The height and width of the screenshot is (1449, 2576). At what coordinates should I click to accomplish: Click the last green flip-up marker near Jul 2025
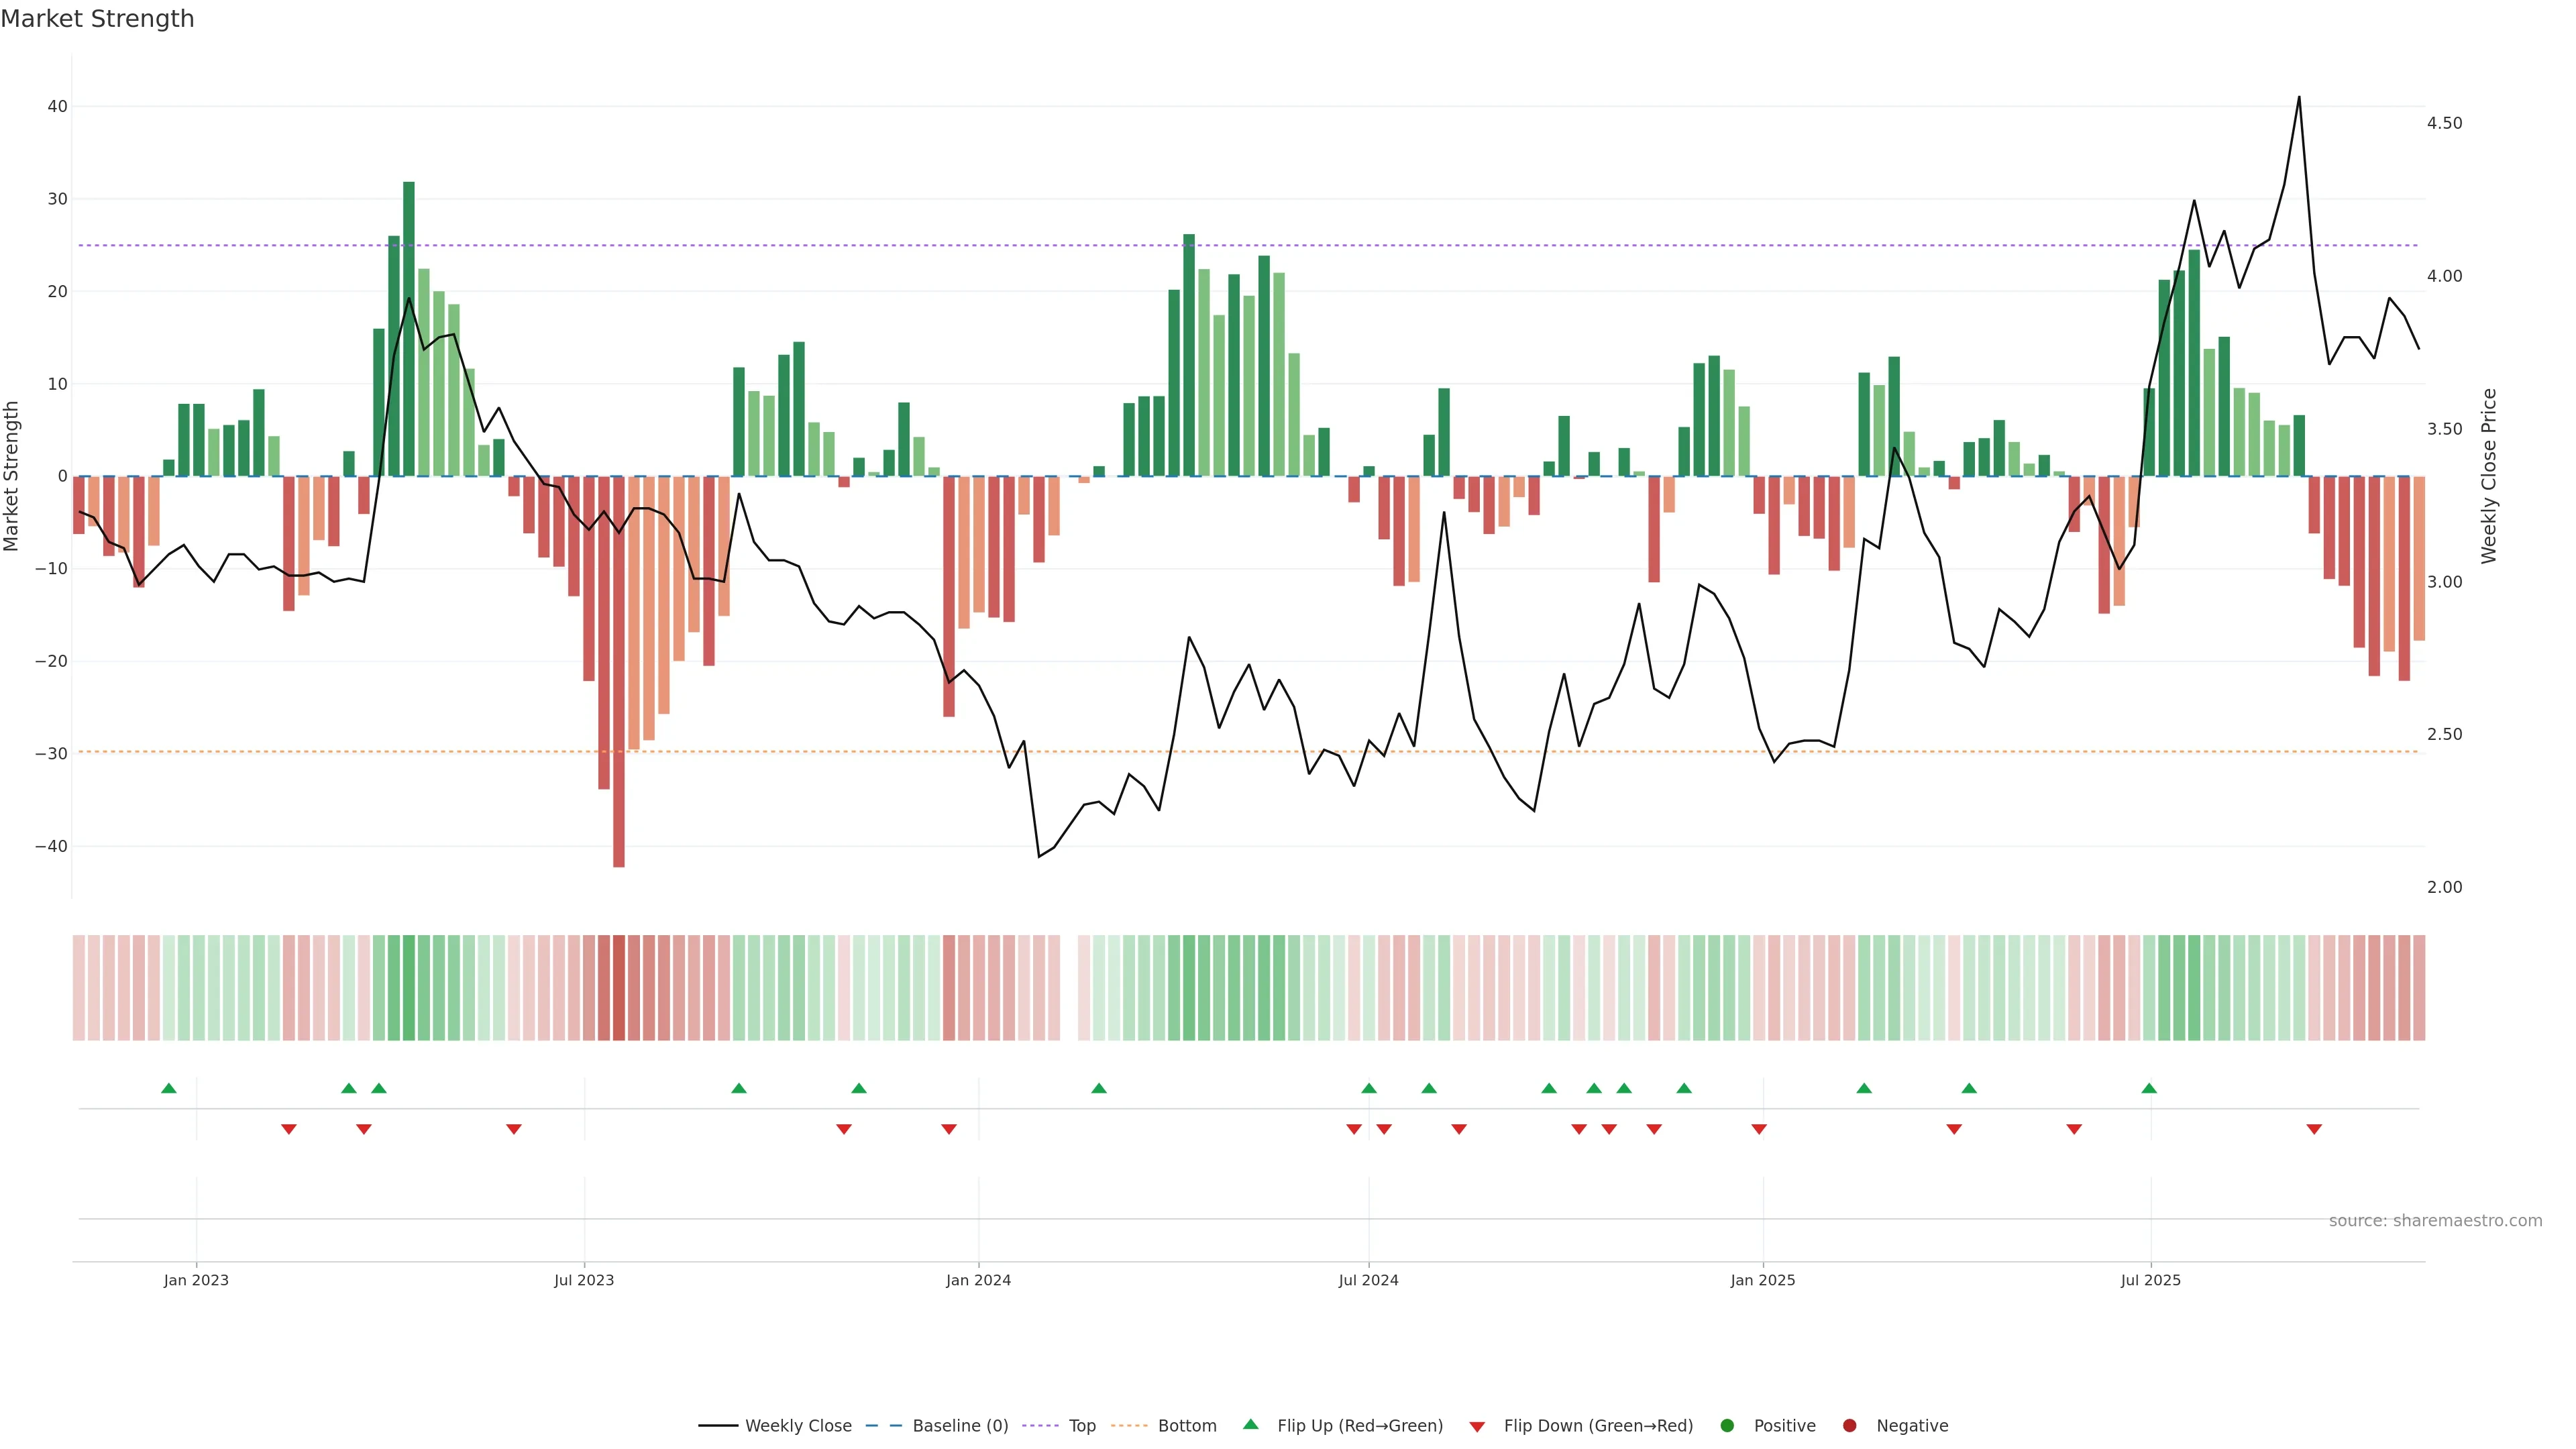[x=2149, y=1088]
